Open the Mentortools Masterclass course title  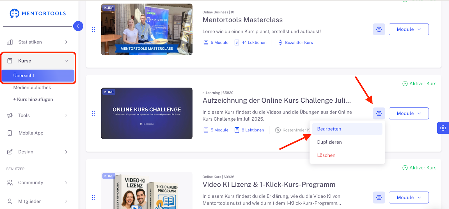point(242,20)
